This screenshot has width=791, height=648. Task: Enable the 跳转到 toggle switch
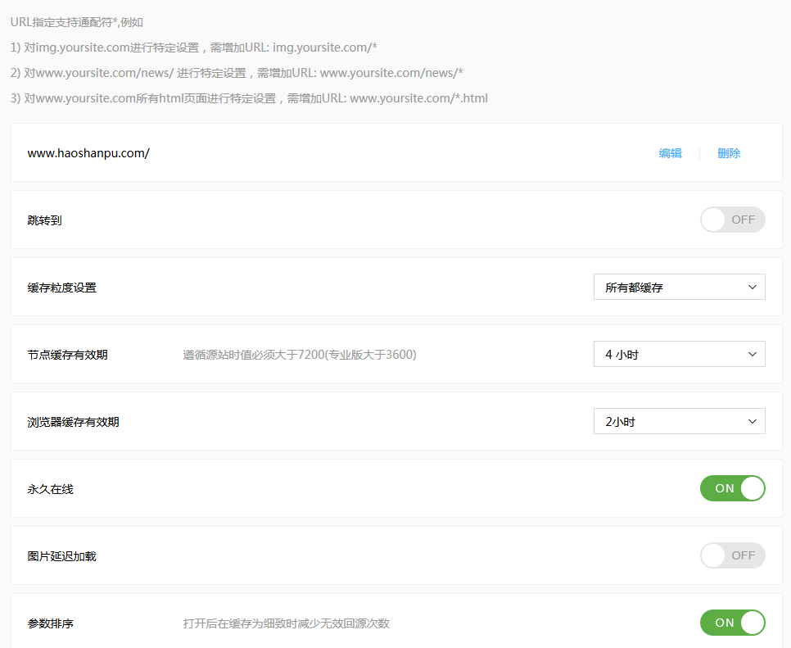coord(732,220)
